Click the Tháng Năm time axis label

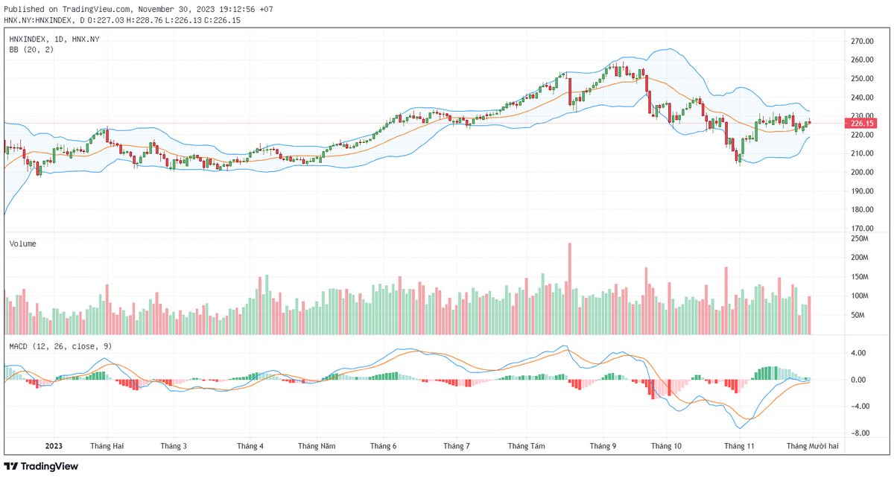(x=317, y=446)
